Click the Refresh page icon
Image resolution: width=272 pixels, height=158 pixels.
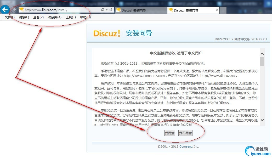[111, 10]
